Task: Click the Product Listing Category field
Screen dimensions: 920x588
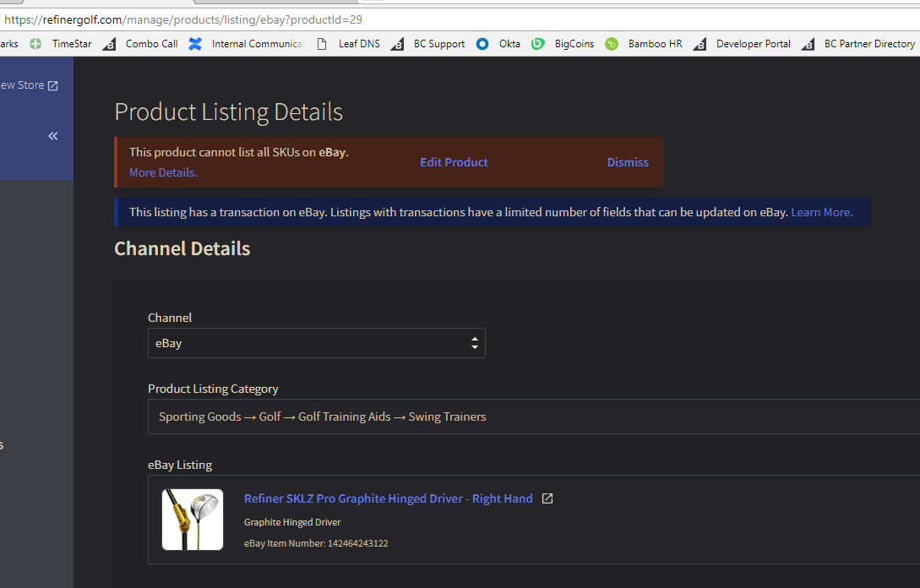Action: tap(533, 416)
